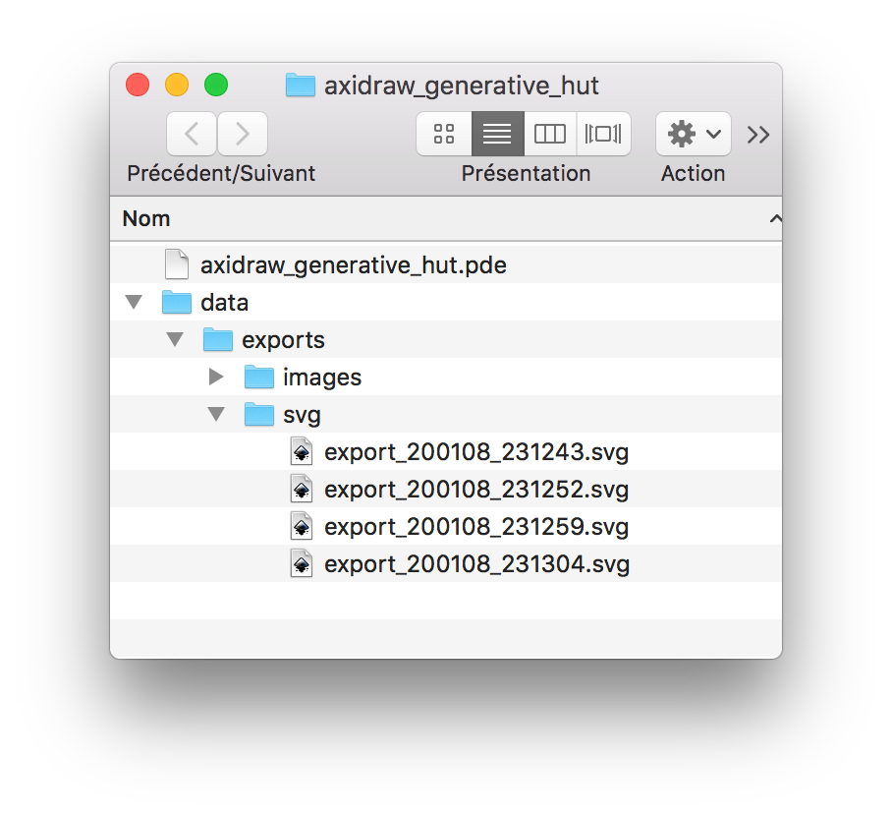Click the axidraw_generative_hut window title
This screenshot has height=816, width=892.
click(x=462, y=86)
